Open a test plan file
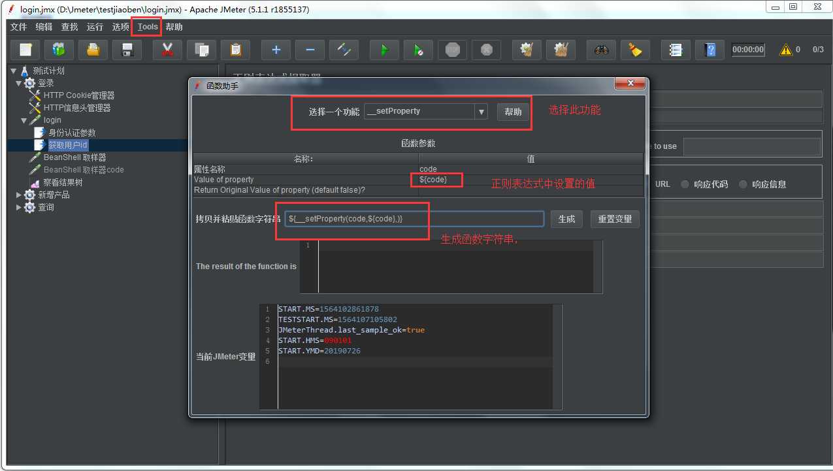833x471 pixels. 93,50
